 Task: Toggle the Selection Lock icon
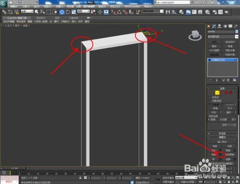tap(80, 178)
